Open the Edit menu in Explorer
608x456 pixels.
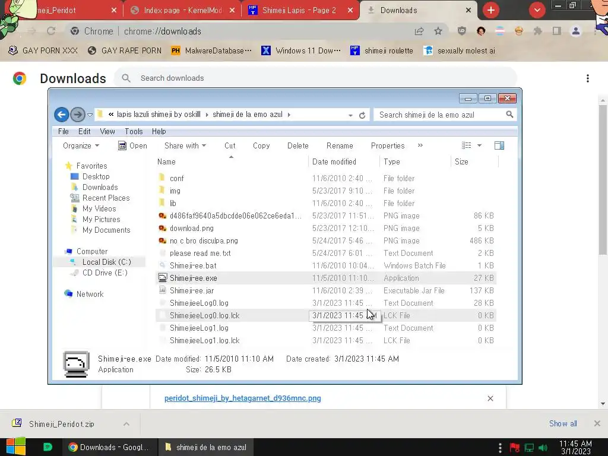(x=84, y=131)
